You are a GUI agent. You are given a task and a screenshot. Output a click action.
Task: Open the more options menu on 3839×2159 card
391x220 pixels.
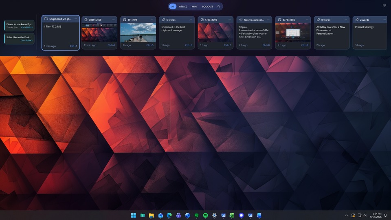coord(114,20)
